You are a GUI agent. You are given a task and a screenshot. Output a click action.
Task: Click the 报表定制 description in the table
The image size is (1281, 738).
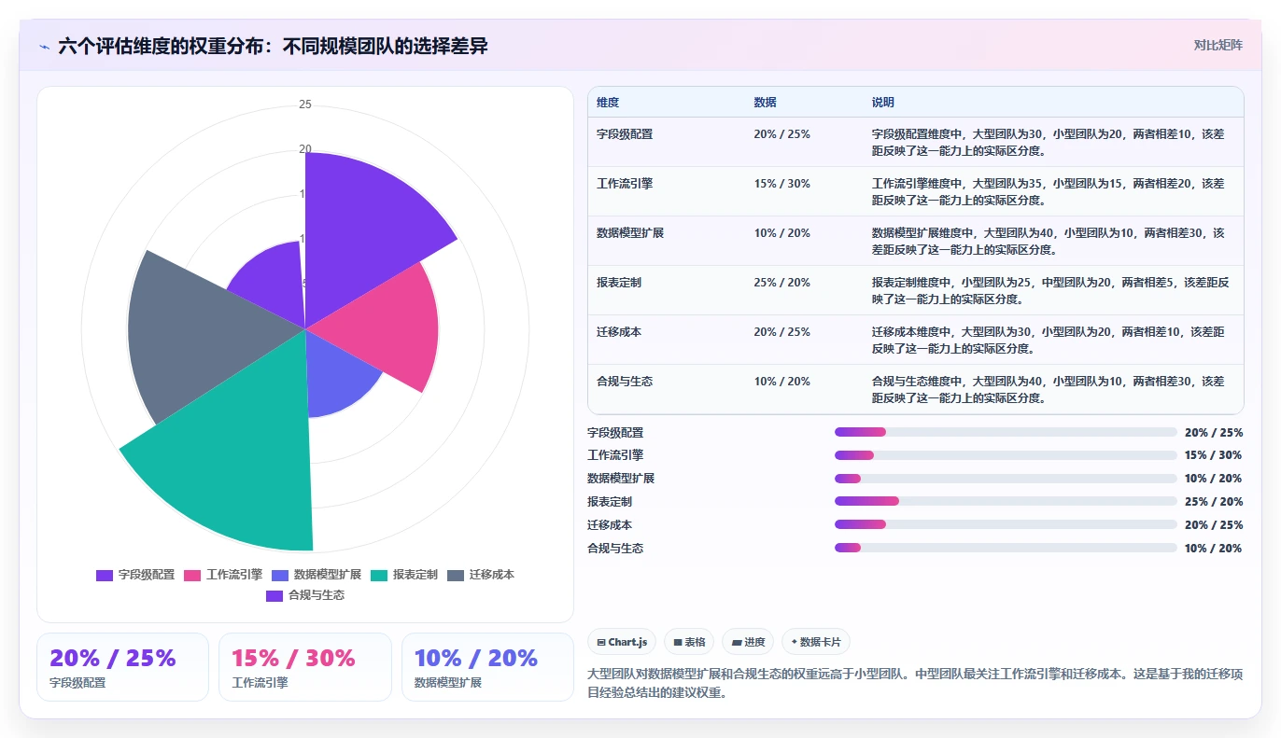(1051, 290)
